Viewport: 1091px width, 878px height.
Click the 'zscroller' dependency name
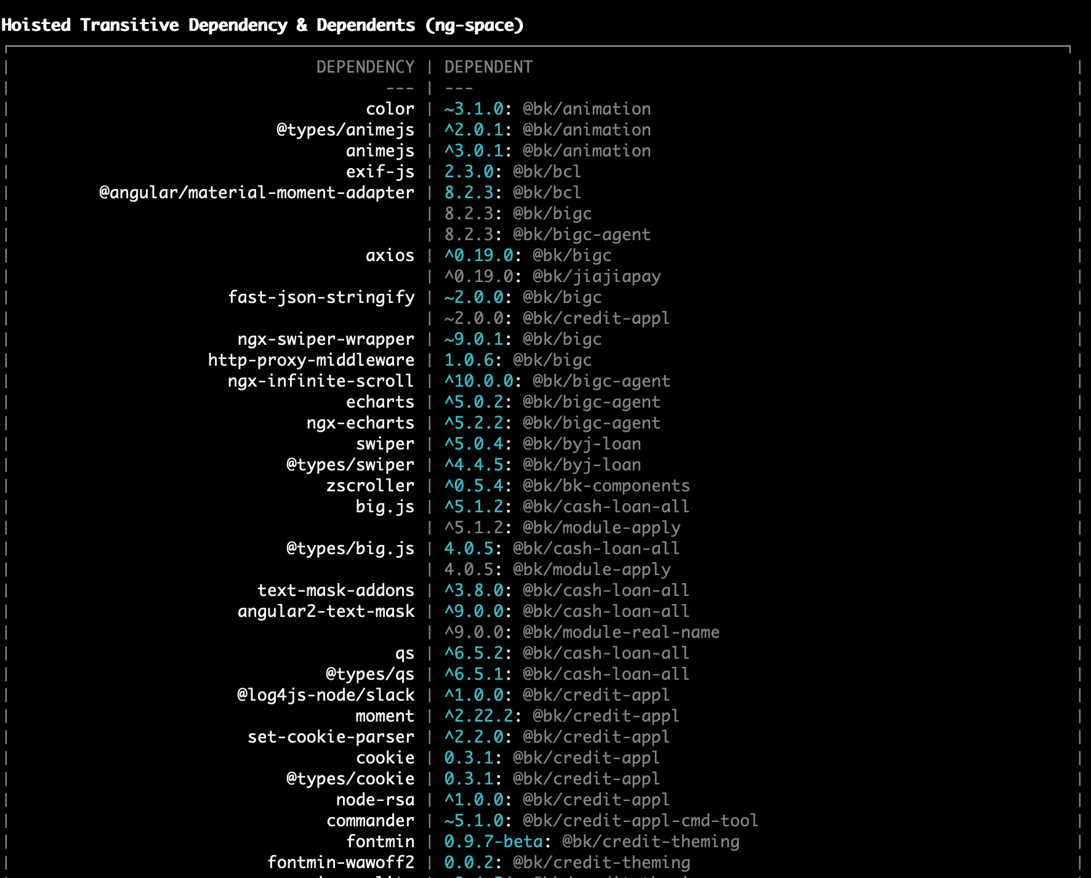[x=370, y=486]
